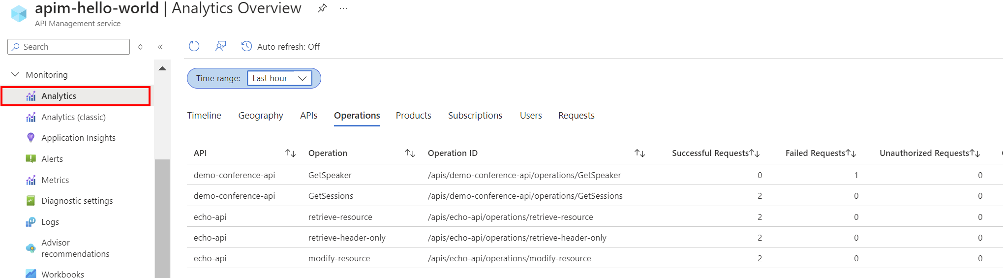Image resolution: width=1003 pixels, height=278 pixels.
Task: Open the Time range dropdown
Action: (x=279, y=78)
